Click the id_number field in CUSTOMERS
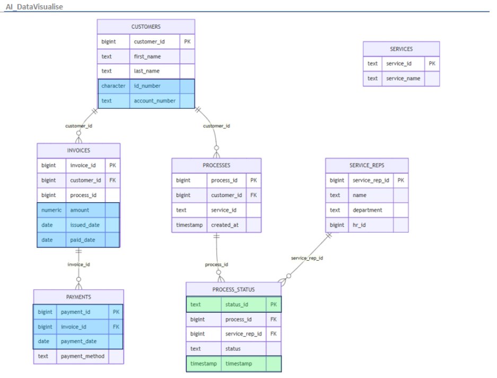The image size is (497, 378). (147, 85)
